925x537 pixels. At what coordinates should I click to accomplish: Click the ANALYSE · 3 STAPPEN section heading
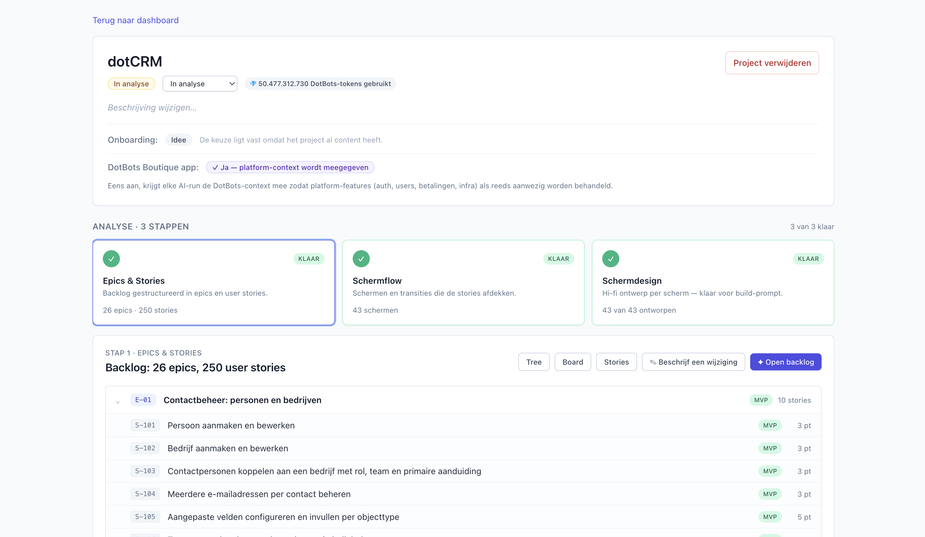(x=141, y=226)
